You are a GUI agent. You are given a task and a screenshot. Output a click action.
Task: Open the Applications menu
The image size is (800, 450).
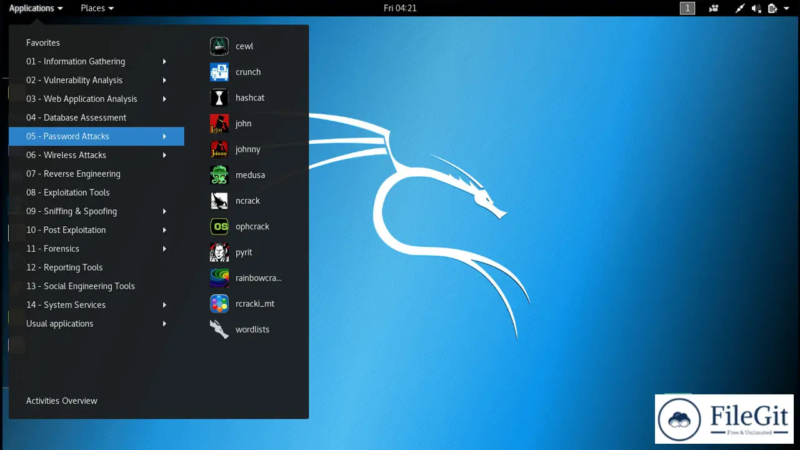[x=36, y=8]
